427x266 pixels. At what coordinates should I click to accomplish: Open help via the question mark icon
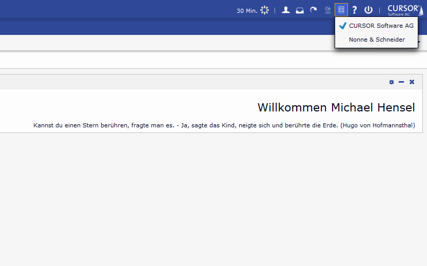point(354,10)
